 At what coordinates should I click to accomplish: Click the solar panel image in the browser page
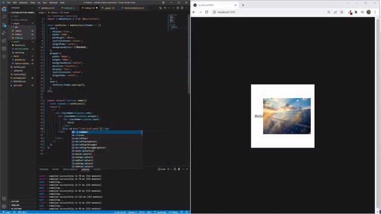(x=287, y=116)
